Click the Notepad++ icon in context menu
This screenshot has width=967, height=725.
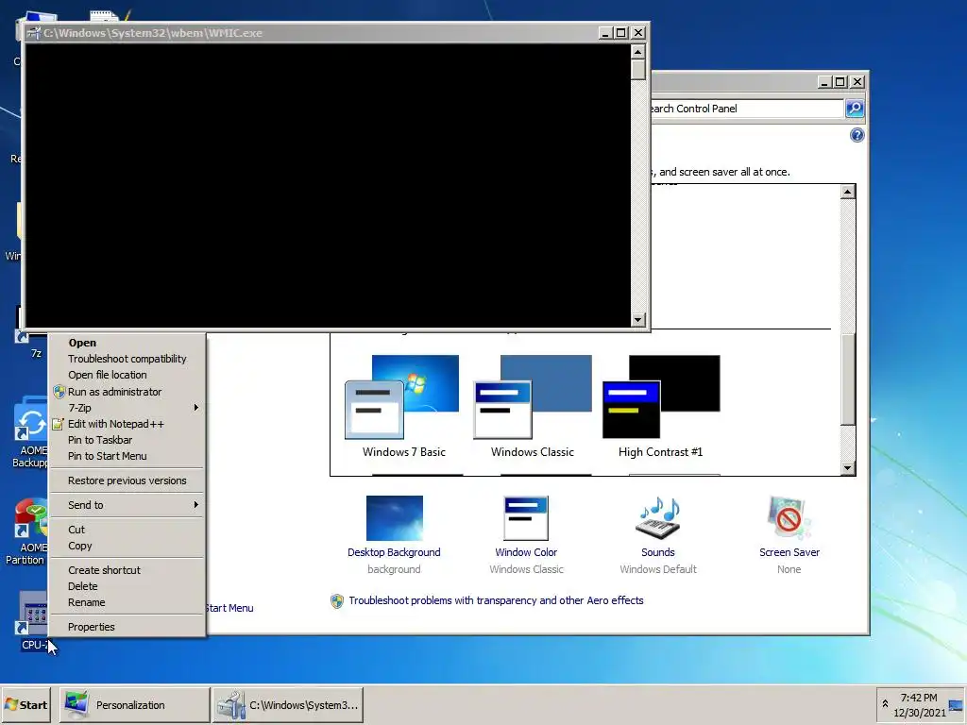point(58,424)
